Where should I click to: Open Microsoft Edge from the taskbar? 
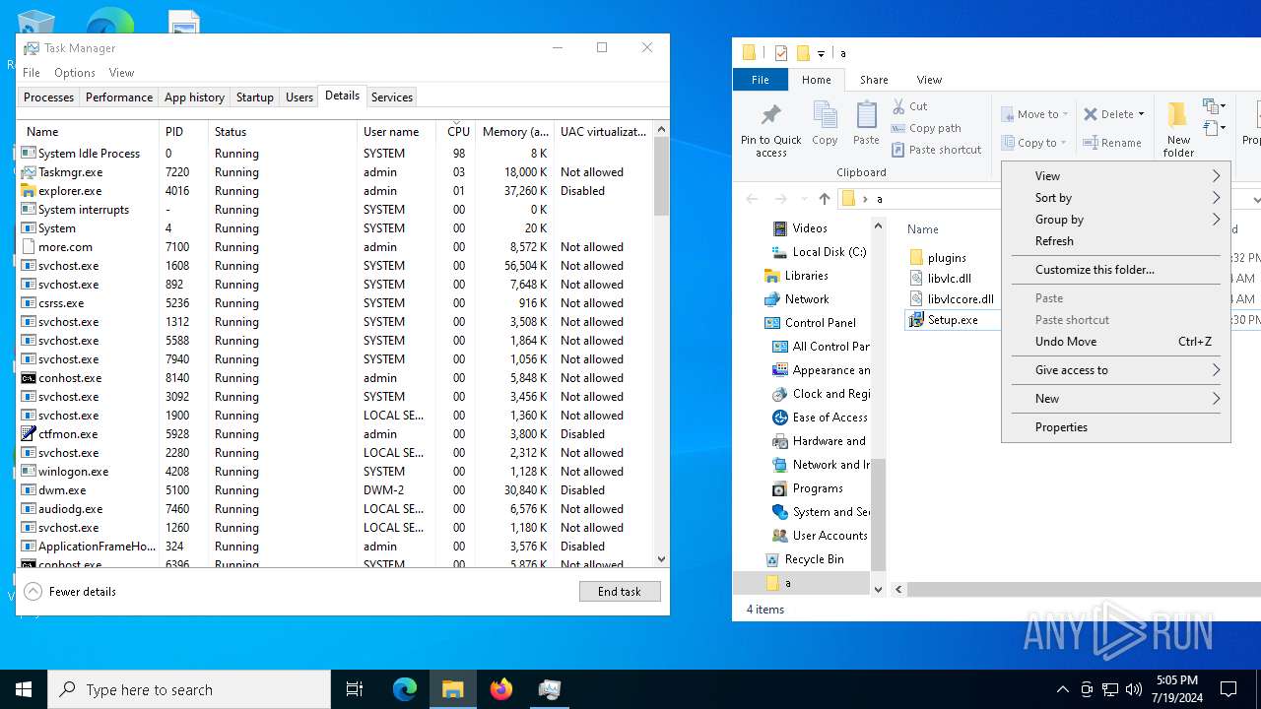405,689
